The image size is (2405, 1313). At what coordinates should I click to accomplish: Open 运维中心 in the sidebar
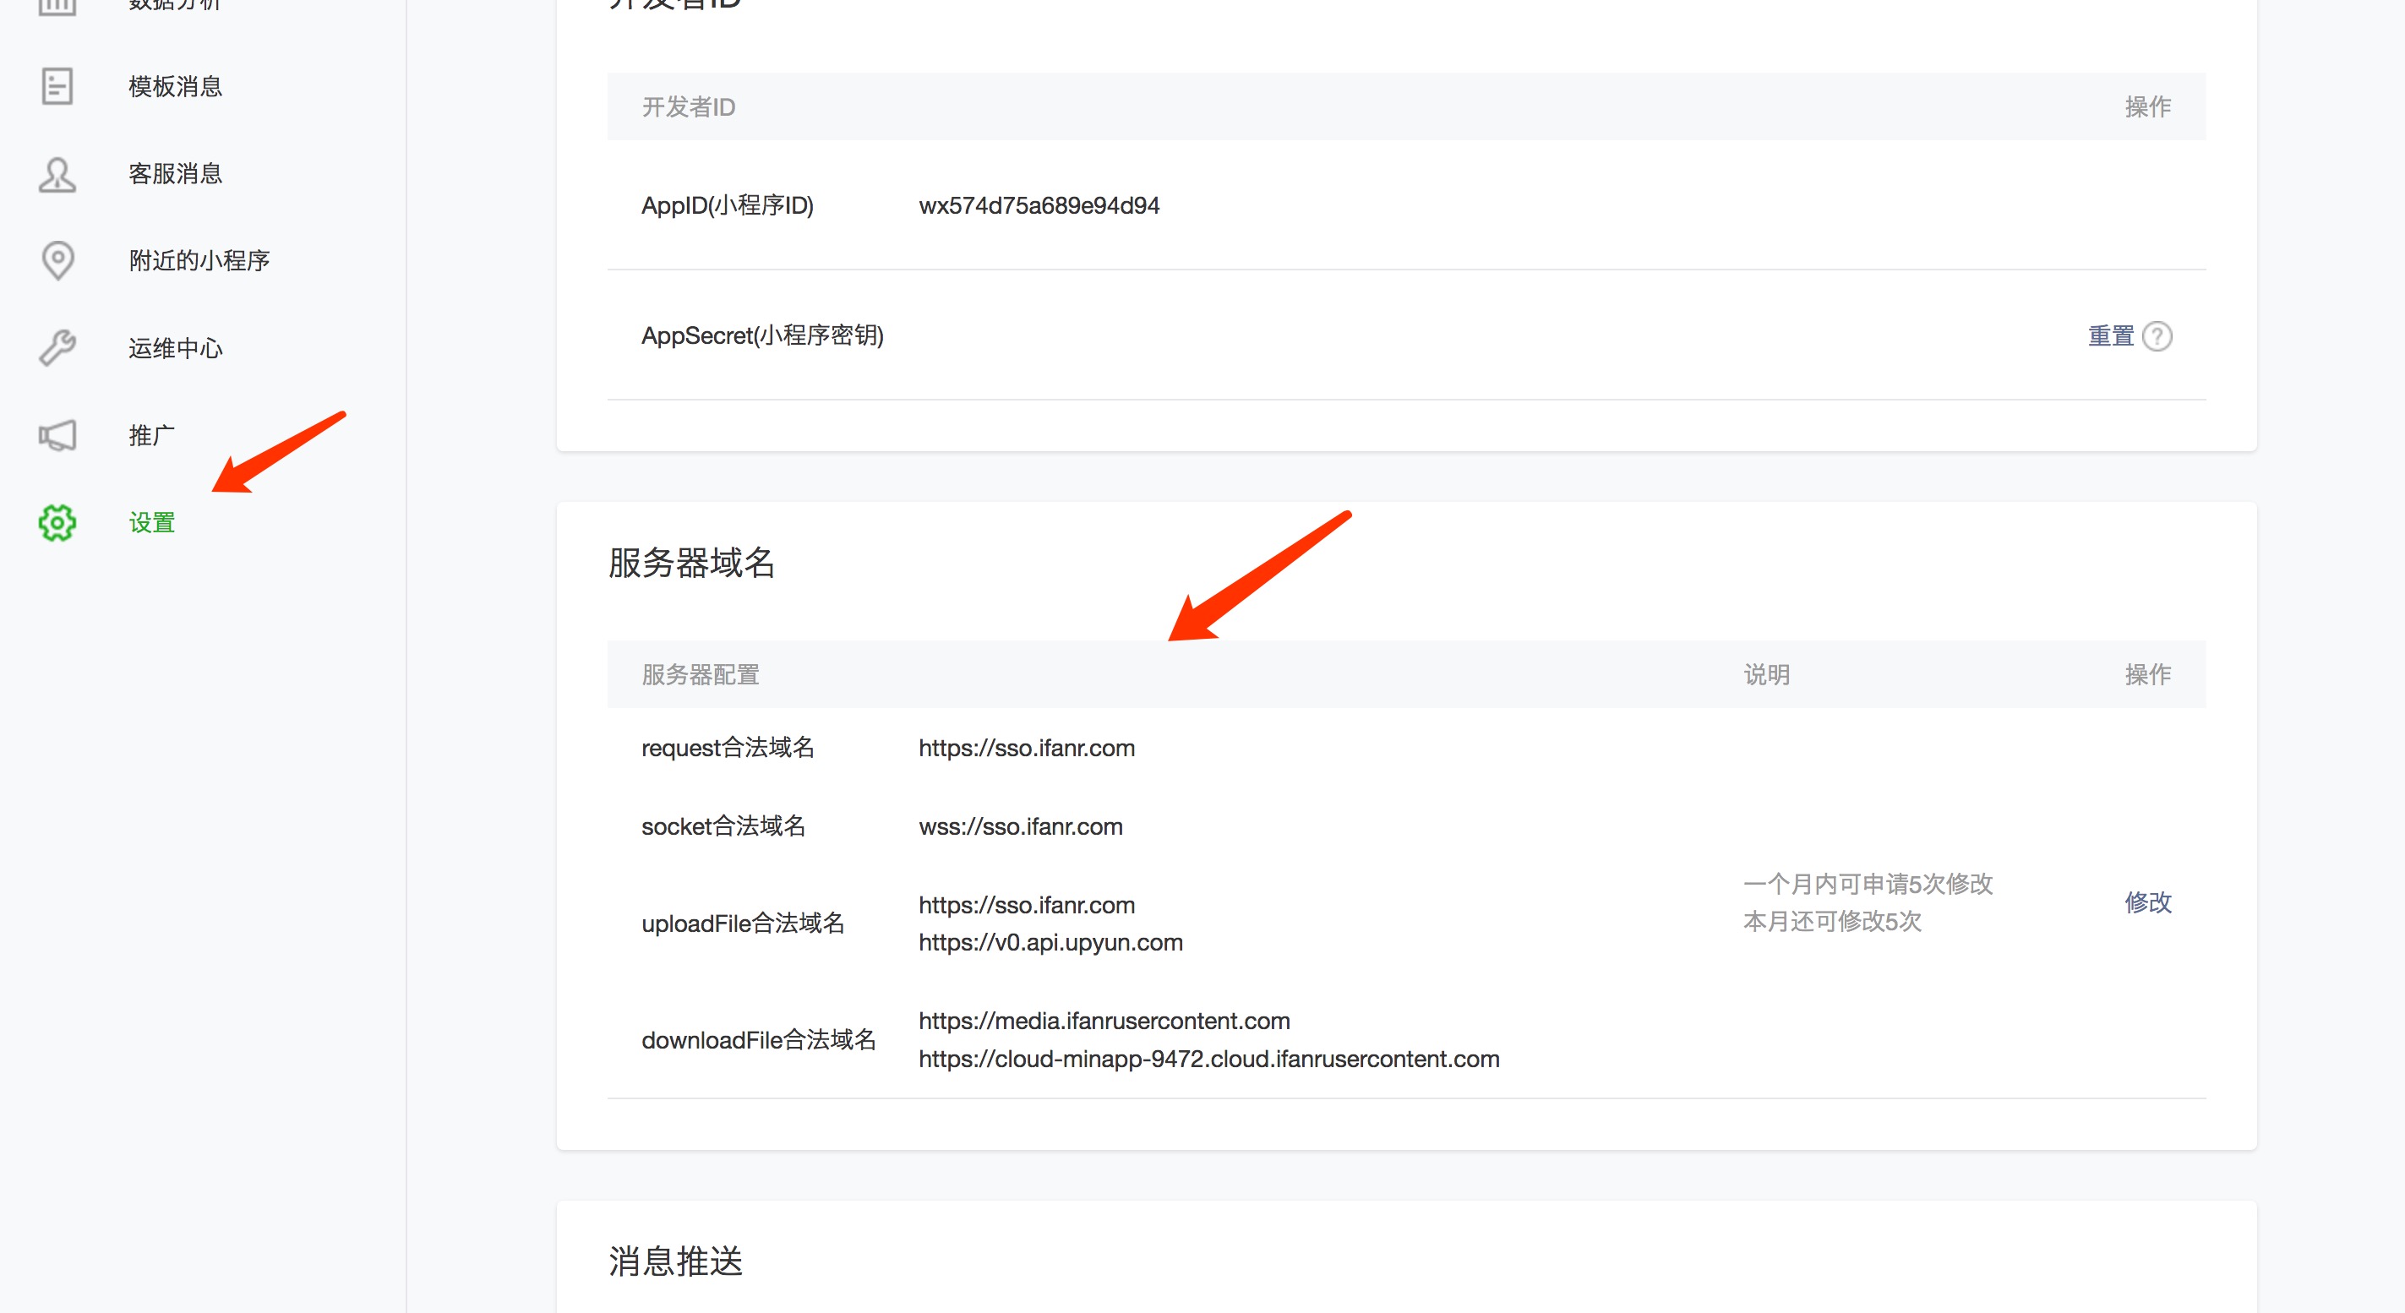[x=176, y=348]
